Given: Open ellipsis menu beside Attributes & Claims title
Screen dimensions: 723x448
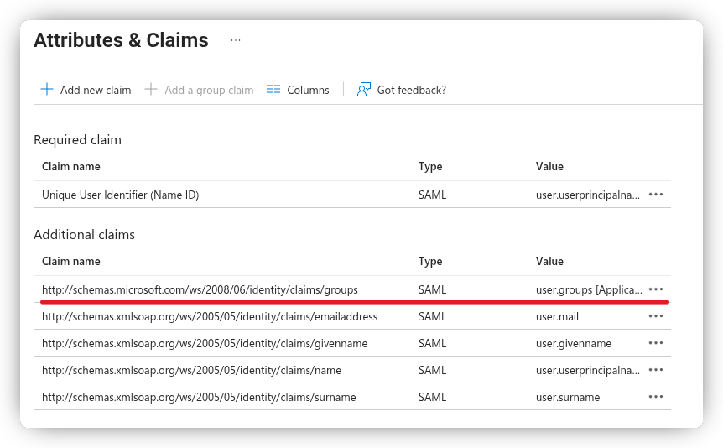Looking at the screenshot, I should (x=236, y=40).
